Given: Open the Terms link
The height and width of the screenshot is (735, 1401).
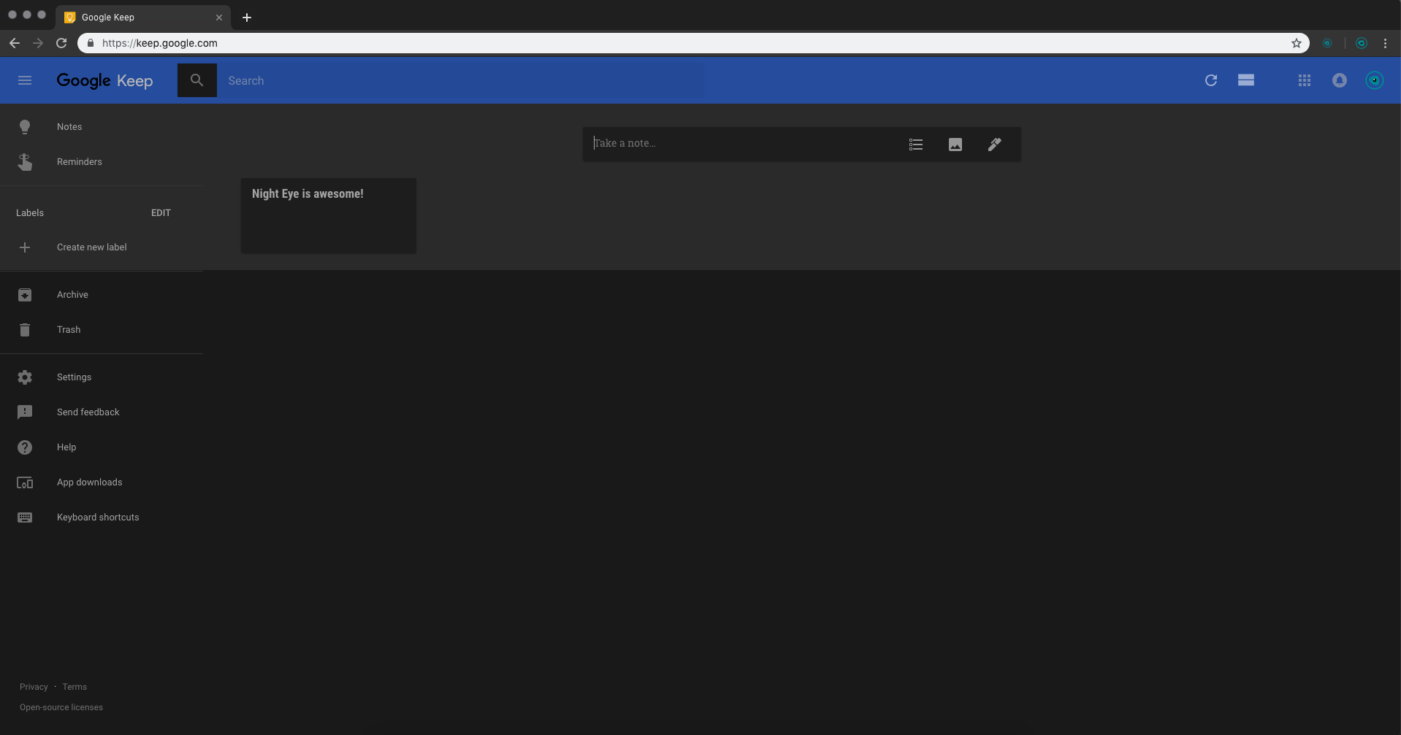Looking at the screenshot, I should 75,687.
